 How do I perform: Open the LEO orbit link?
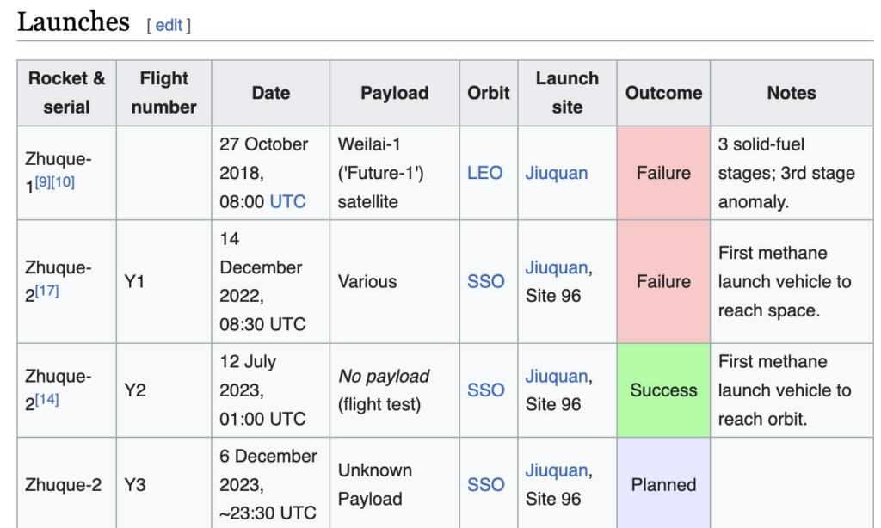(484, 173)
